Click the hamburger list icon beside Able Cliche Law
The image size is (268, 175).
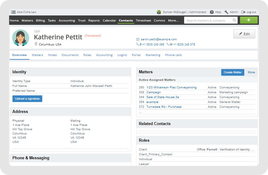13,12
